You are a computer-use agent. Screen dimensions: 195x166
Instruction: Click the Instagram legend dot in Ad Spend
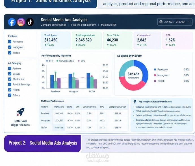point(155,75)
